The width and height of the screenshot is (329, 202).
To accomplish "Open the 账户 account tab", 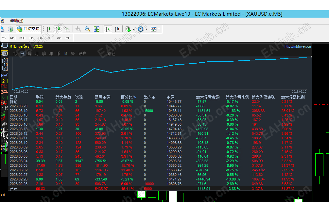I will coord(82,54).
